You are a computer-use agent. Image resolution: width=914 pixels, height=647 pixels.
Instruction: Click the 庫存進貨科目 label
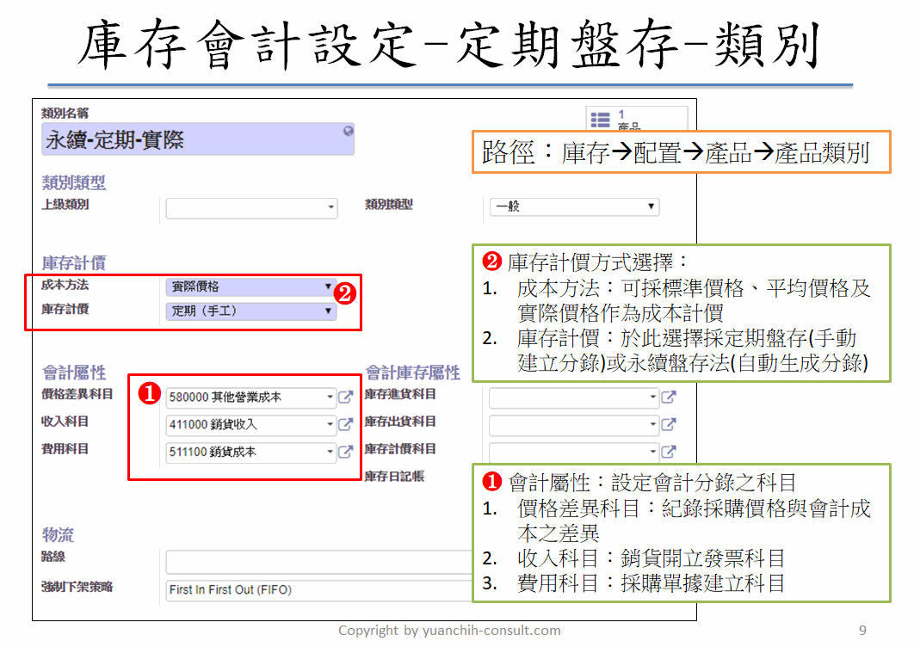pyautogui.click(x=400, y=395)
